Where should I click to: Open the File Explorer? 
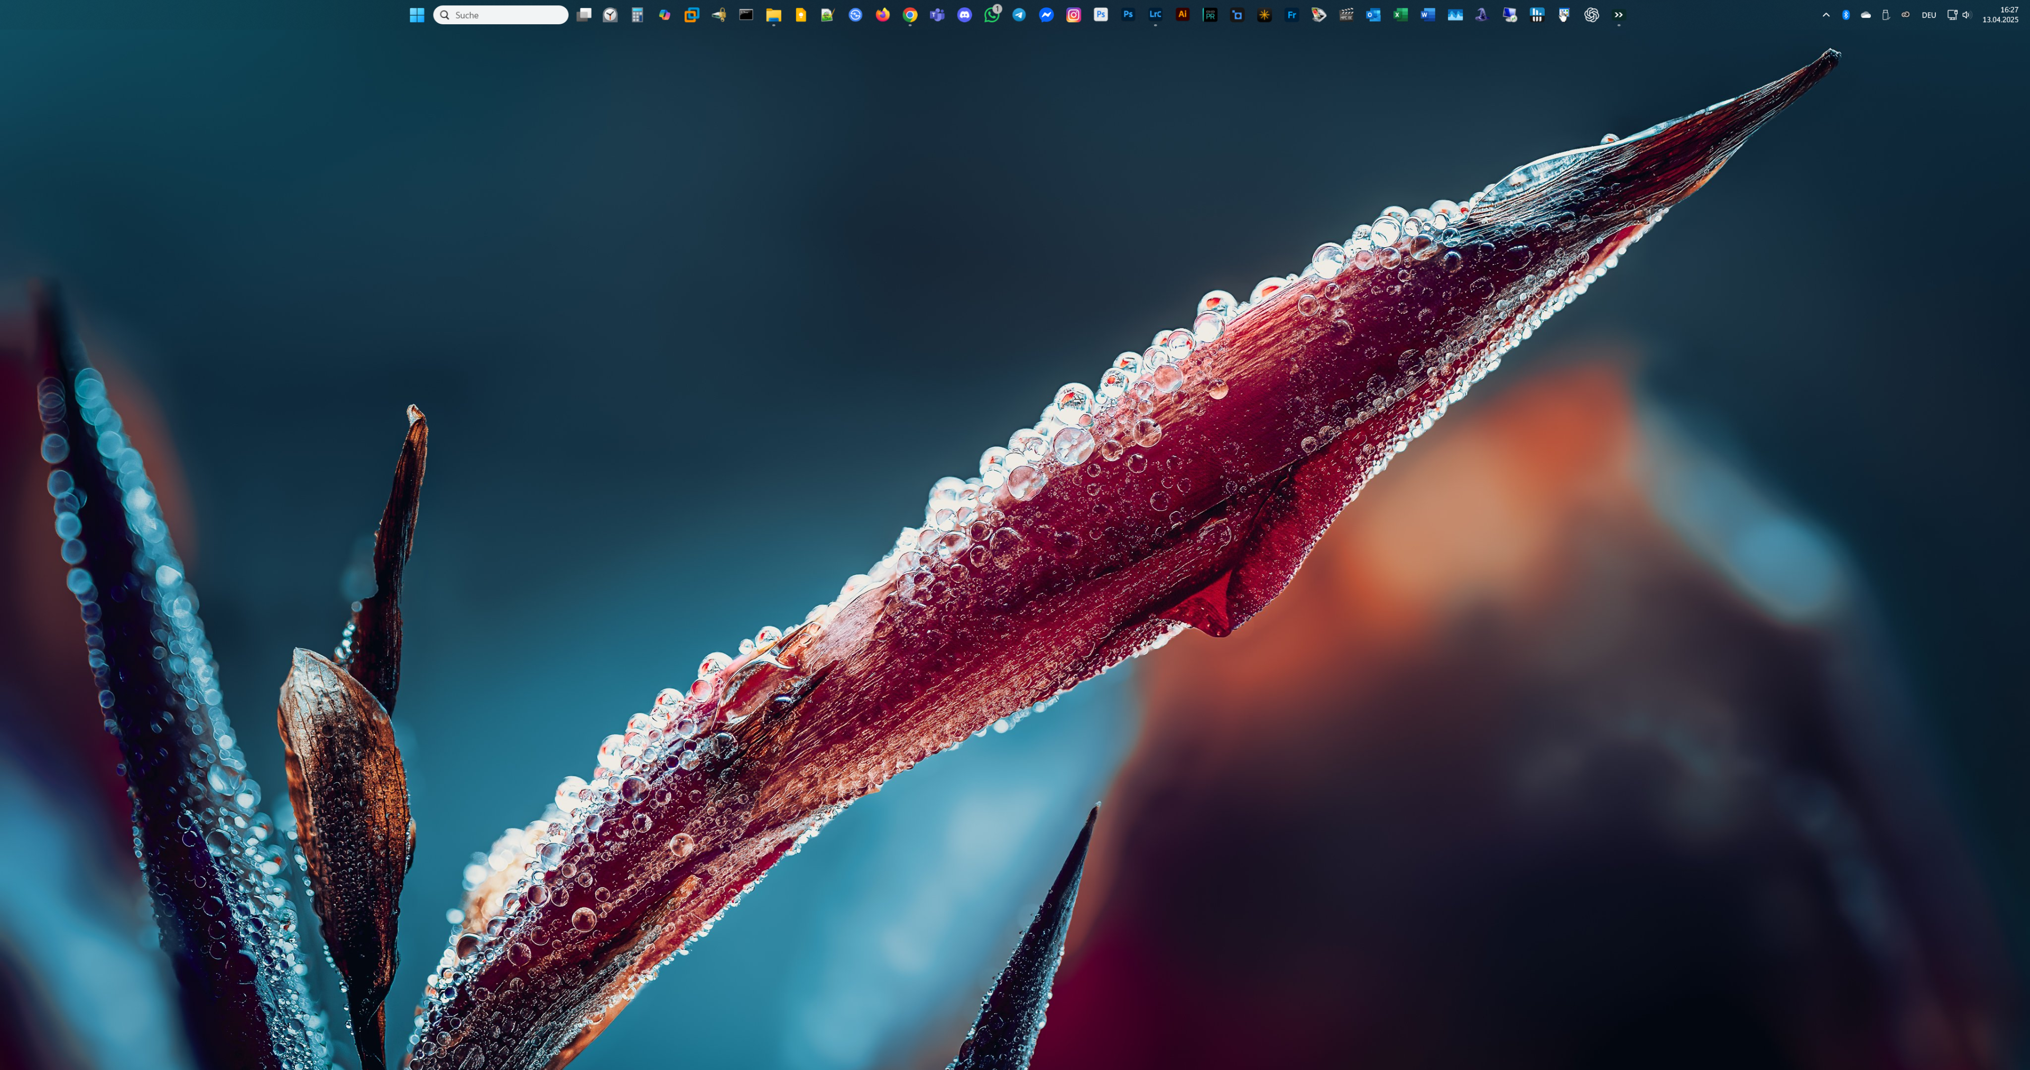[772, 14]
